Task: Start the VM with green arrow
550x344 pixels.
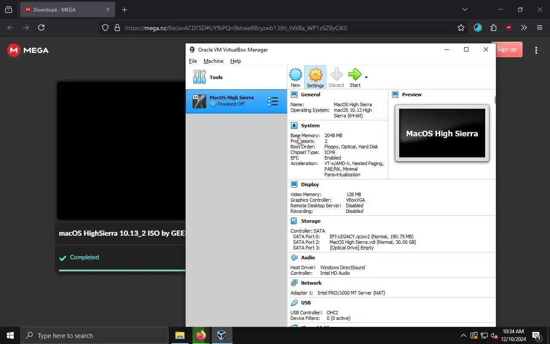Action: tap(355, 77)
